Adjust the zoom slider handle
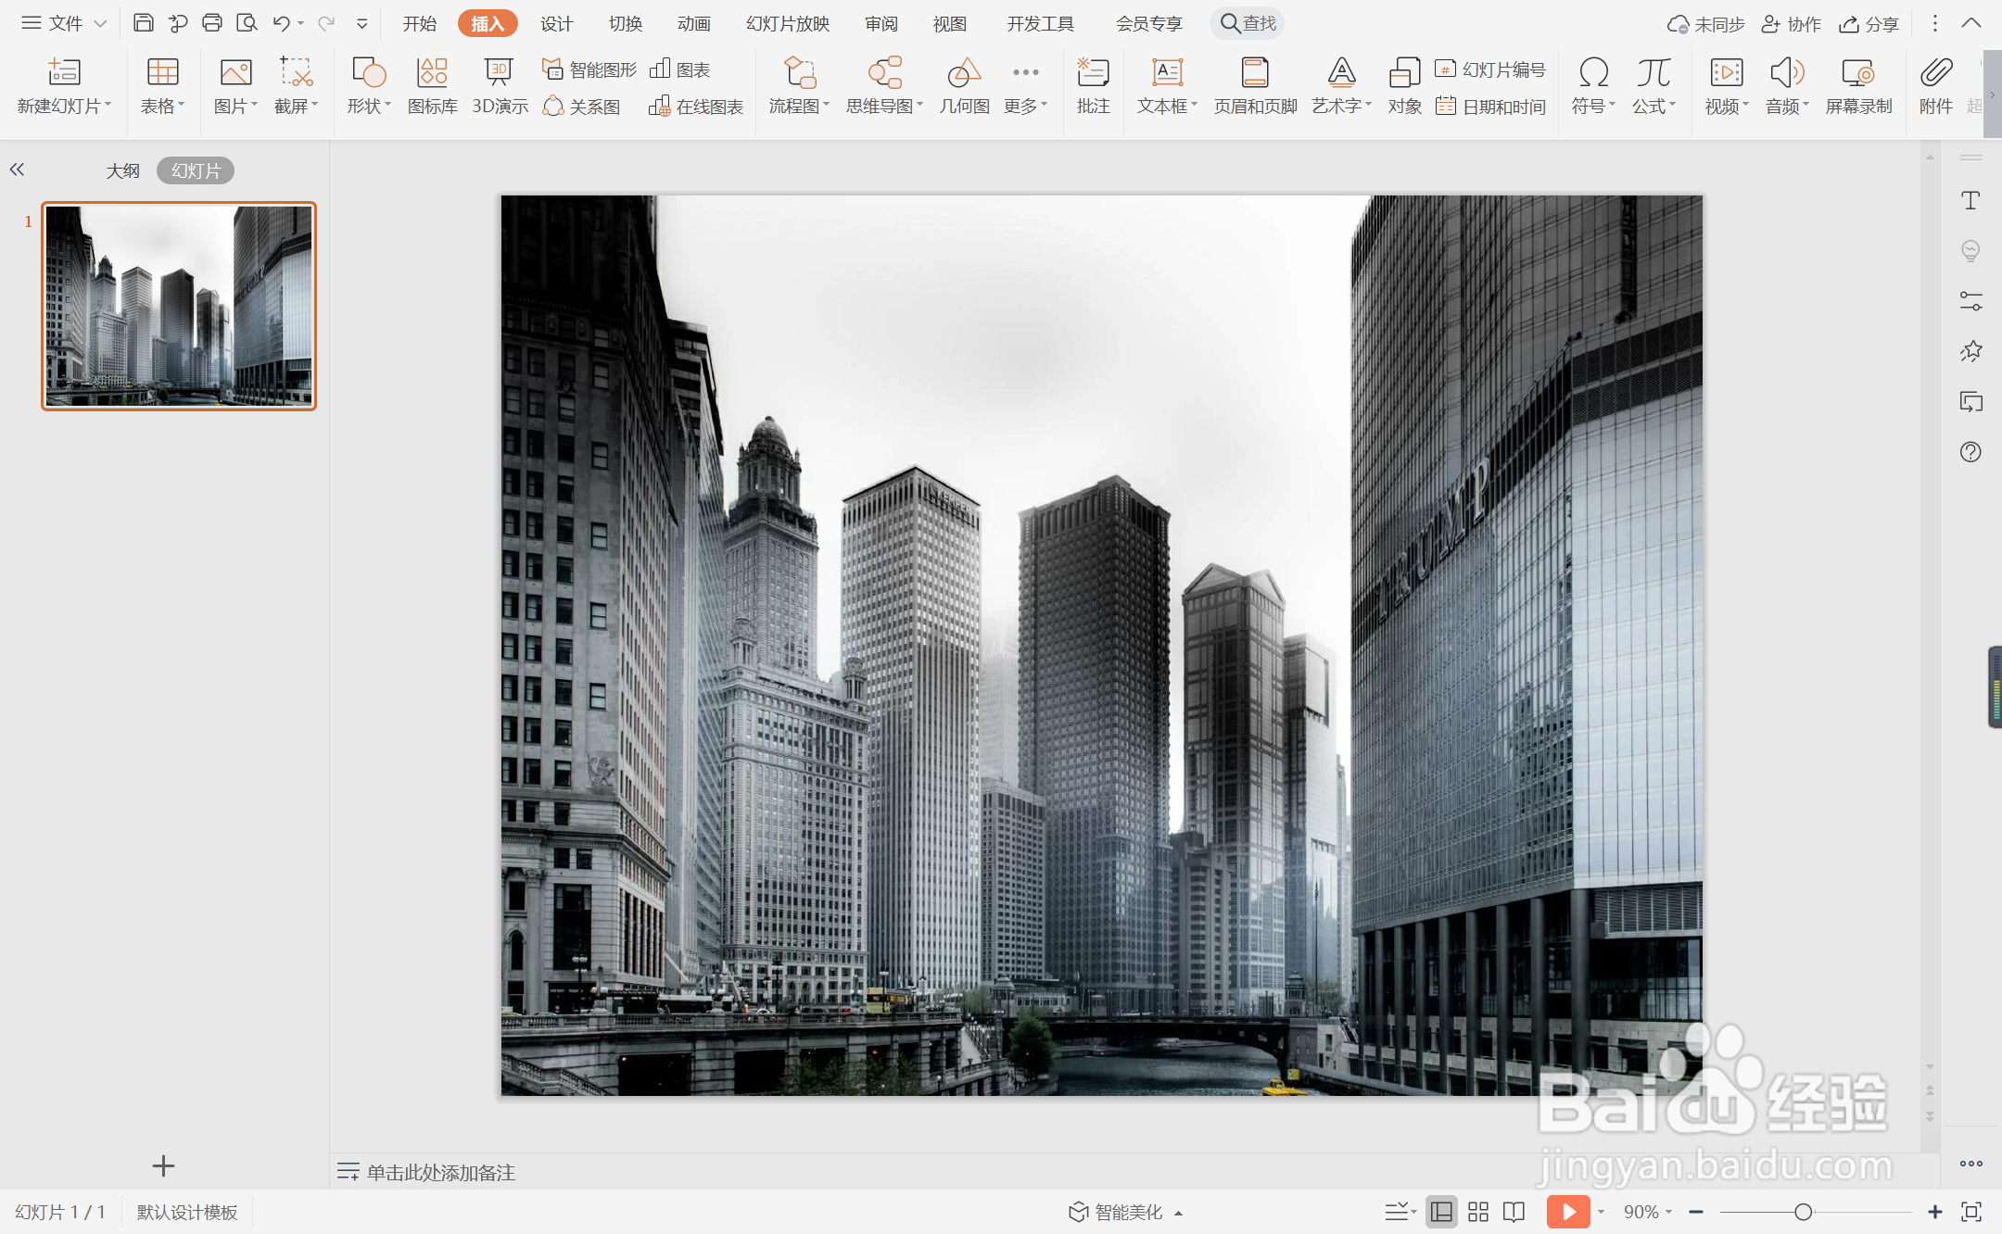The image size is (2002, 1234). point(1803,1212)
